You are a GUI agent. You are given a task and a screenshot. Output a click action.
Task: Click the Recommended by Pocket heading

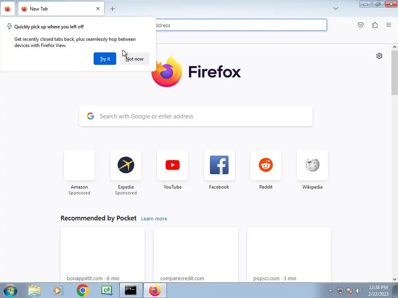pos(98,218)
